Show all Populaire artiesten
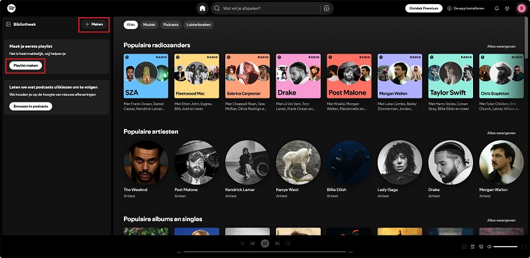The height and width of the screenshot is (258, 530). coord(502,133)
